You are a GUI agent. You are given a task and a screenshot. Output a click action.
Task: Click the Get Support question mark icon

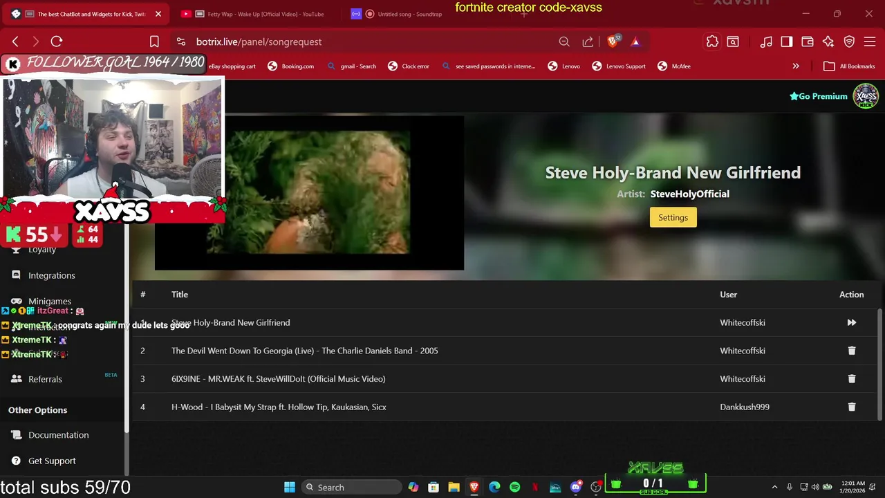(16, 461)
